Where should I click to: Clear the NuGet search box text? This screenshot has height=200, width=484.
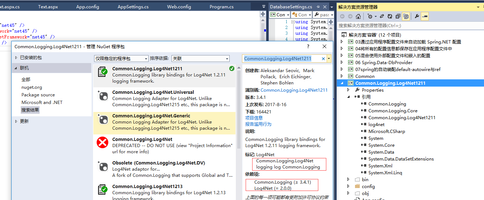pos(323,58)
